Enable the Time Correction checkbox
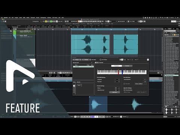 [x=124, y=90]
